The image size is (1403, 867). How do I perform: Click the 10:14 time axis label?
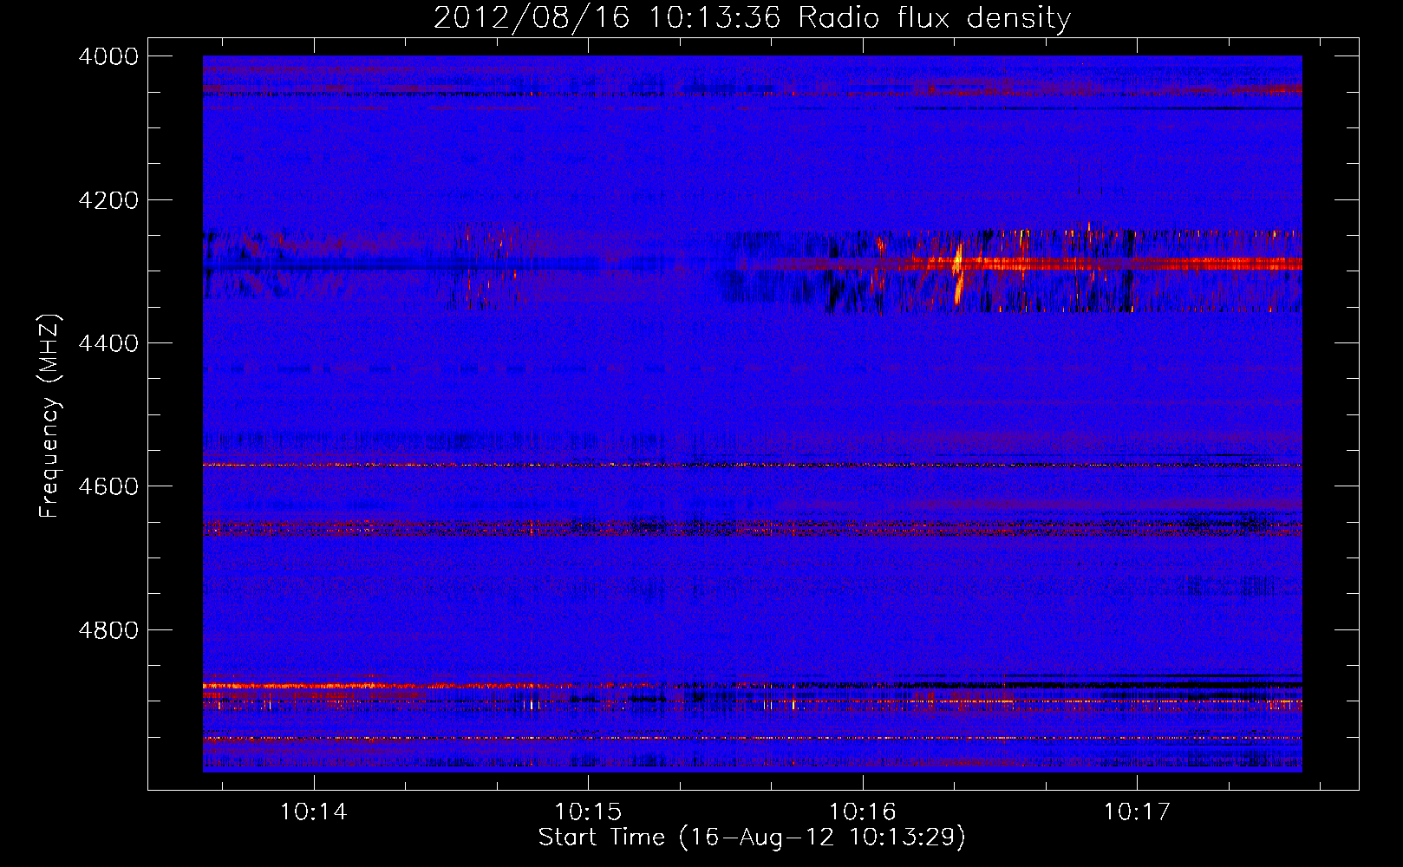pyautogui.click(x=314, y=812)
